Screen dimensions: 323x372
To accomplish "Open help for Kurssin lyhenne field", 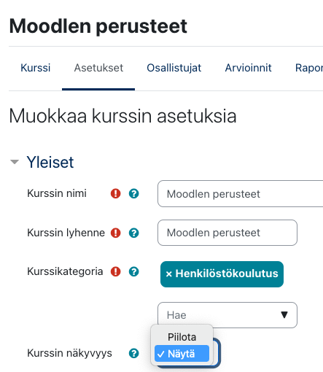I will (133, 233).
